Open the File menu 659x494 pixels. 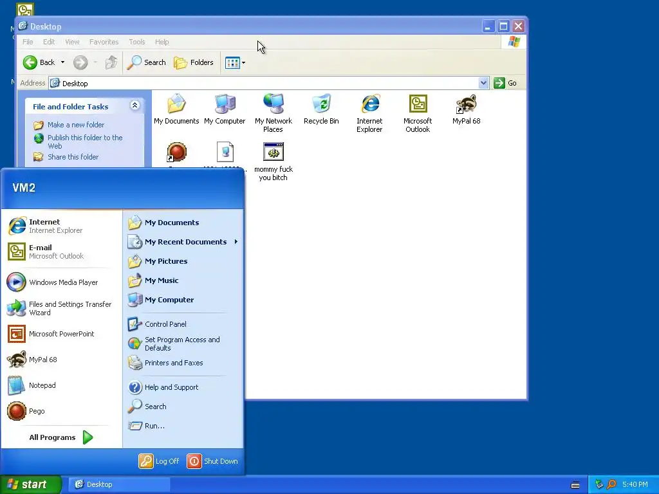tap(28, 42)
